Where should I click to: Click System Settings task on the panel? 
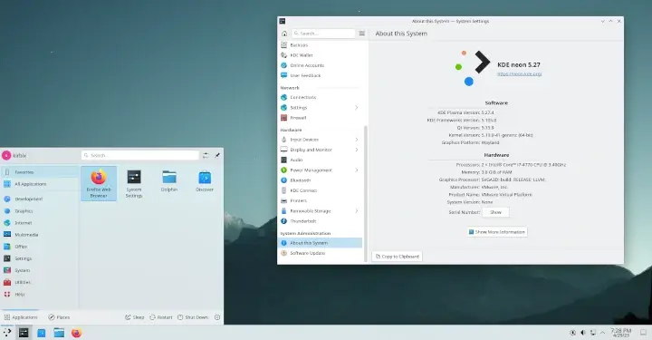(24, 333)
